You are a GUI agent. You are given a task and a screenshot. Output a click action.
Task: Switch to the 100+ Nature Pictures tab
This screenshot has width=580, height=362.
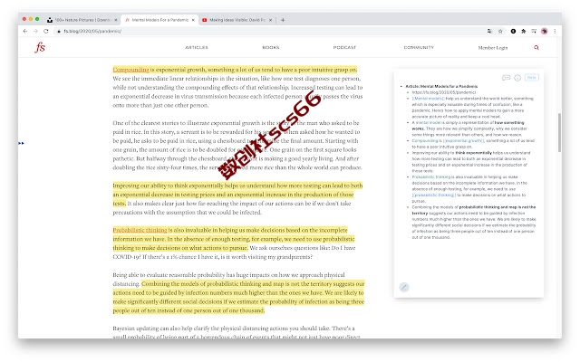82,20
